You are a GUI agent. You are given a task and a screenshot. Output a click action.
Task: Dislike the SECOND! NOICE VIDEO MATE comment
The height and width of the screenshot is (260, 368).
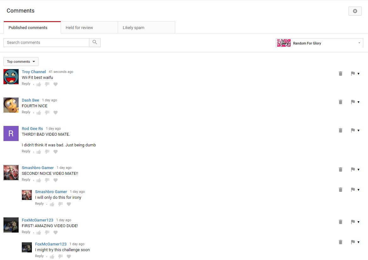pyautogui.click(x=47, y=180)
